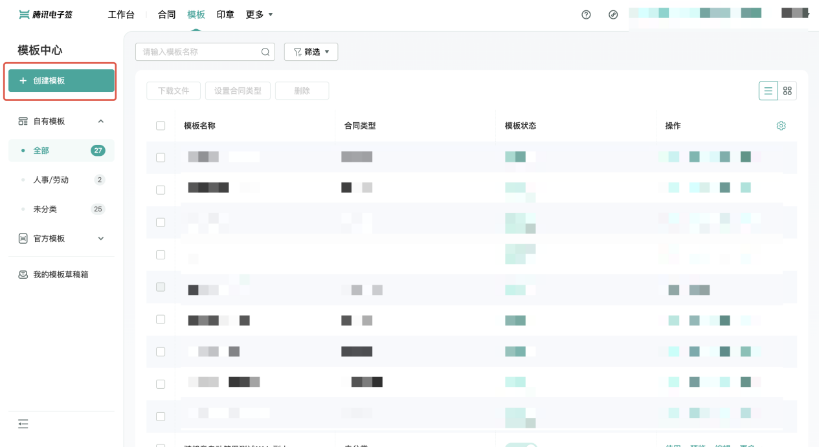819x447 pixels.
Task: Click the funnel icon in 筛选
Action: coord(298,52)
